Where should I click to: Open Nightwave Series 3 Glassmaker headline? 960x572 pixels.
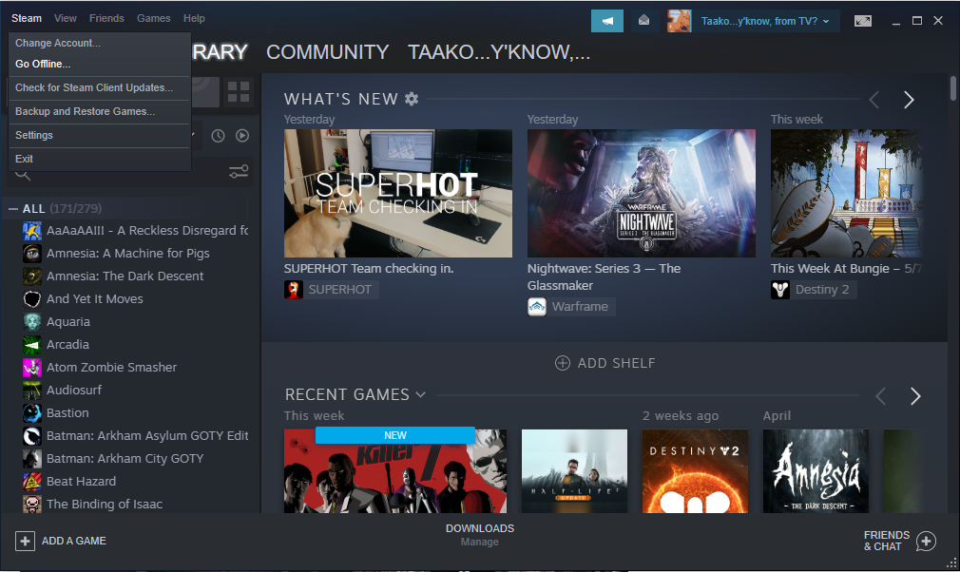coord(604,277)
